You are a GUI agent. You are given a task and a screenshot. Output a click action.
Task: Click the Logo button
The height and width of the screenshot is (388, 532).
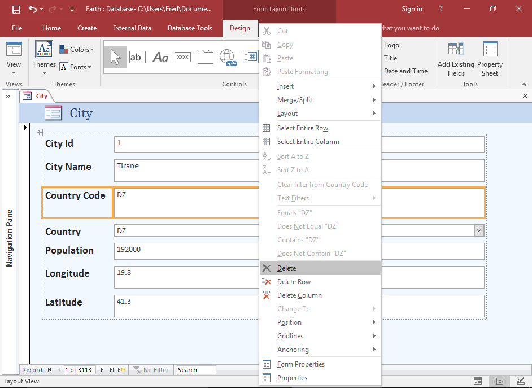tap(391, 45)
